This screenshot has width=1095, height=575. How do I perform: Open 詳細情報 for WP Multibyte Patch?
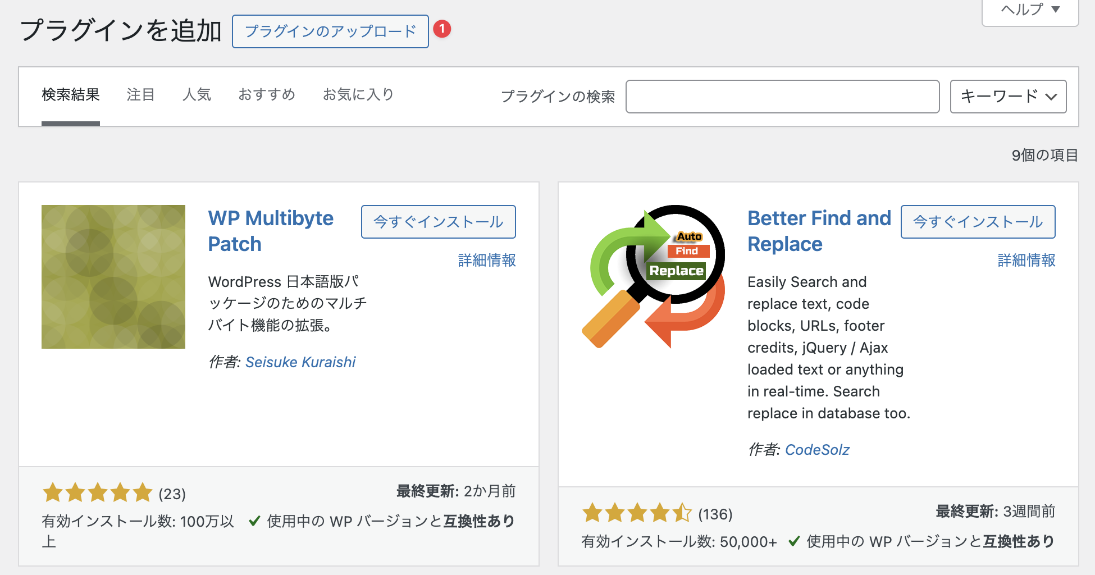[x=487, y=261]
